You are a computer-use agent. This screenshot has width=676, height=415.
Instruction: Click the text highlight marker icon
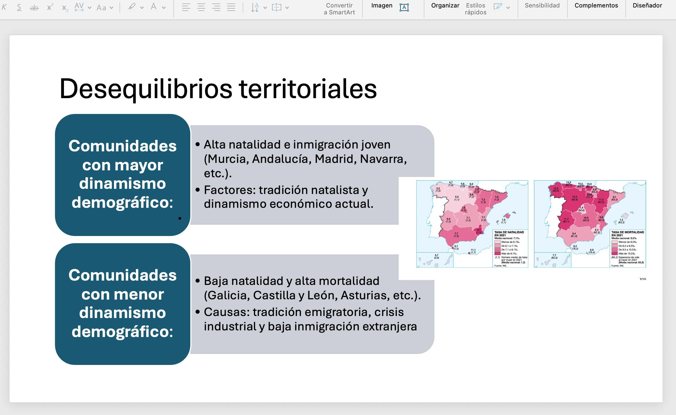coord(132,7)
